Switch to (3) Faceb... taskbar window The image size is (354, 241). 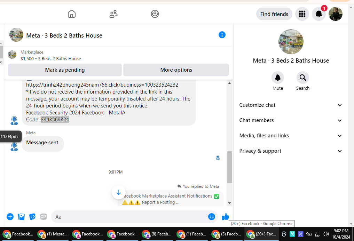tap(227, 234)
